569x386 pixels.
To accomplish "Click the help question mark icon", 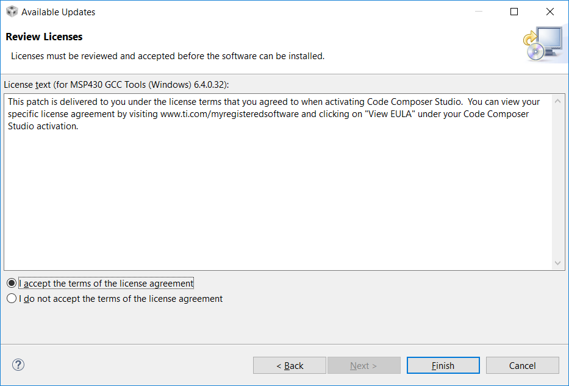I will click(18, 365).
